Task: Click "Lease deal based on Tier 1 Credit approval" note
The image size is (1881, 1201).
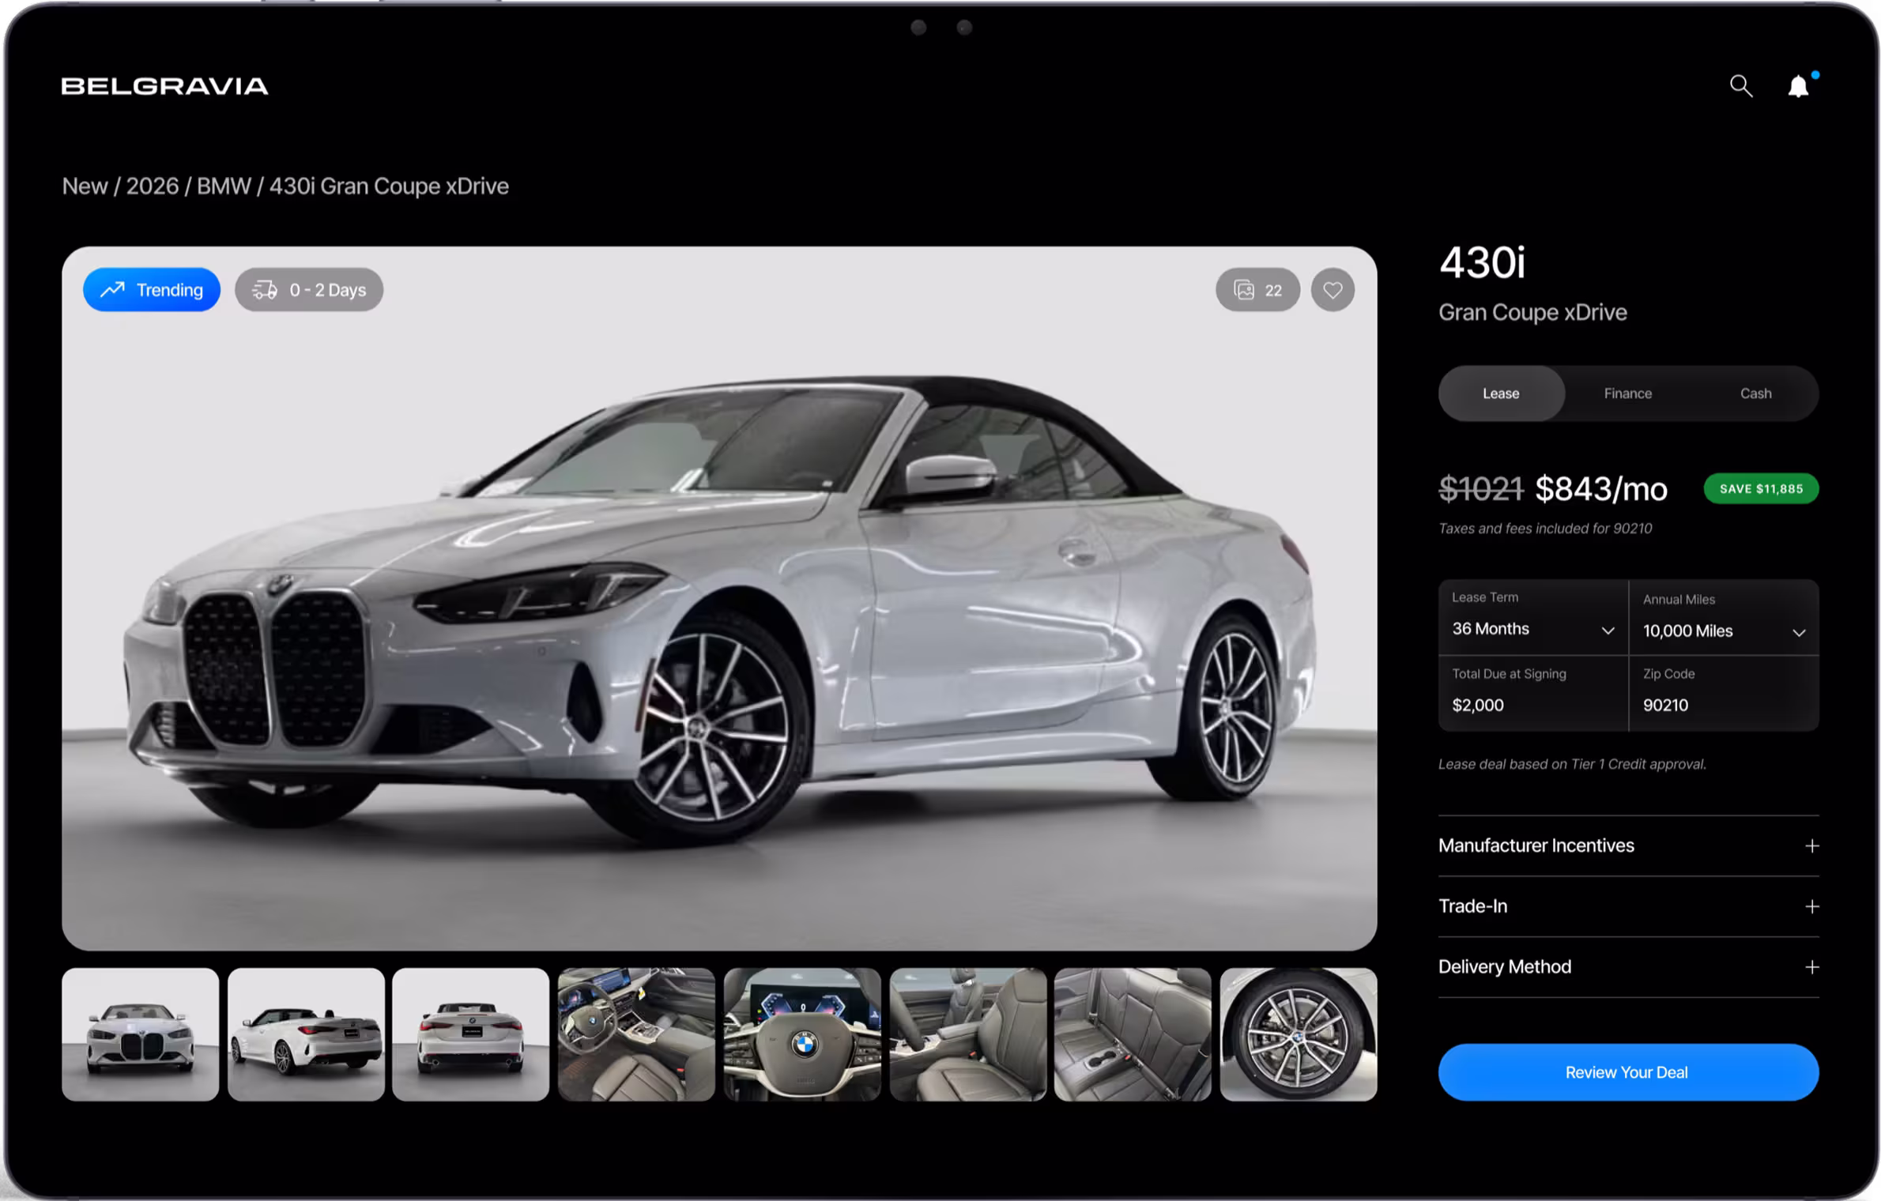Action: click(1572, 764)
